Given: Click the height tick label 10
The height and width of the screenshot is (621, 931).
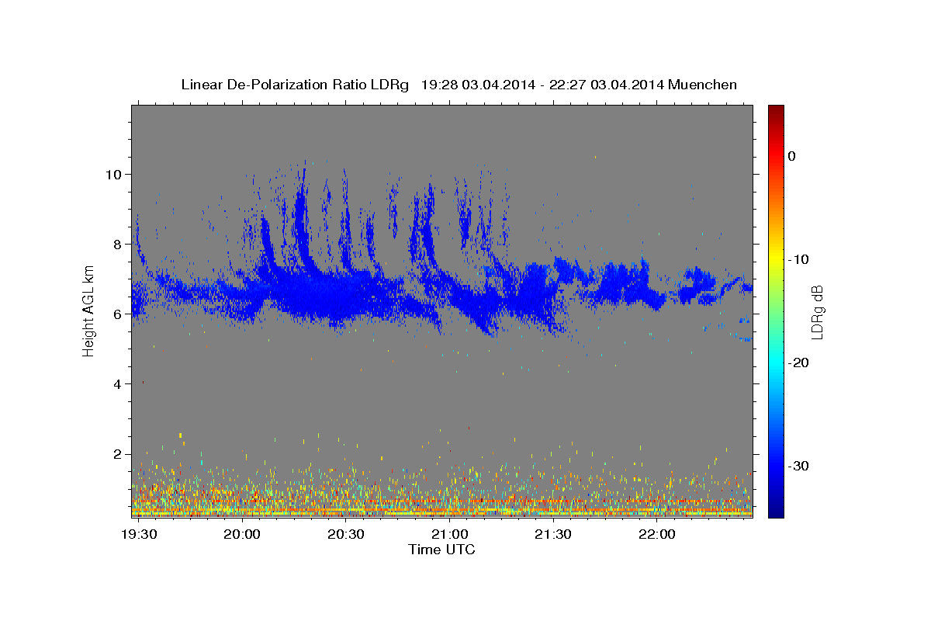Looking at the screenshot, I should (x=116, y=174).
